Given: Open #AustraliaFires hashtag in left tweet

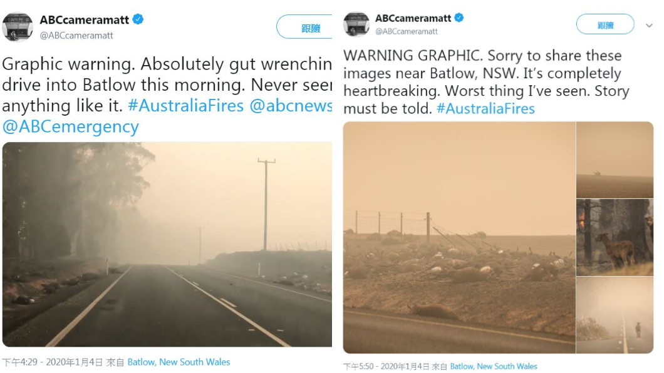Looking at the screenshot, I should pyautogui.click(x=186, y=105).
